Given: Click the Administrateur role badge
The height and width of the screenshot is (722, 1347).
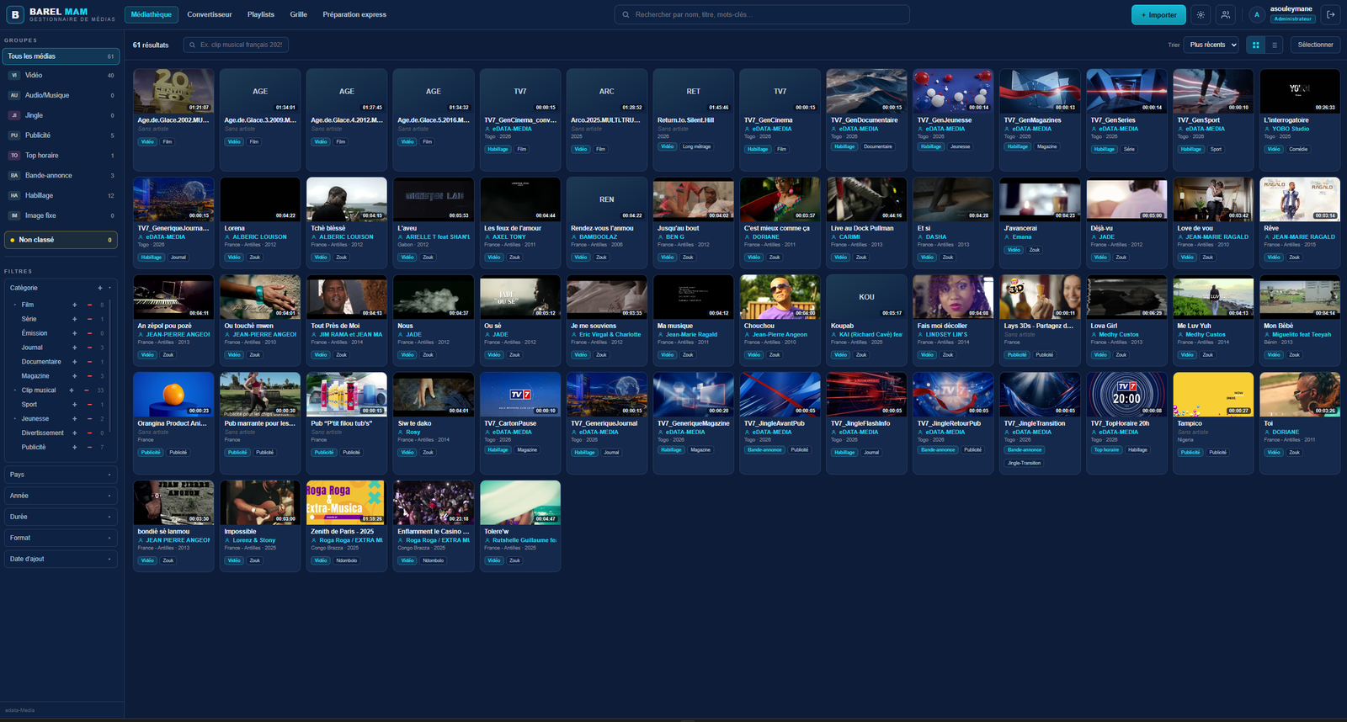Looking at the screenshot, I should pyautogui.click(x=1292, y=19).
